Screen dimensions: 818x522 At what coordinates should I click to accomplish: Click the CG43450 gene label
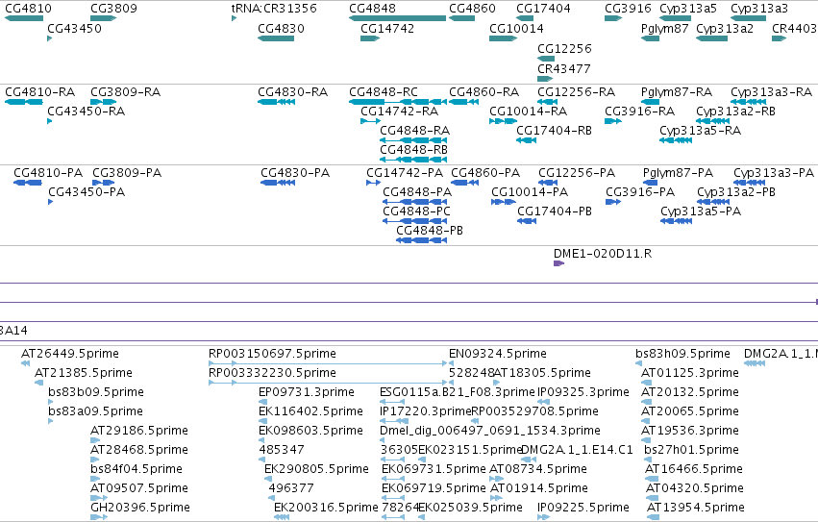click(x=74, y=29)
